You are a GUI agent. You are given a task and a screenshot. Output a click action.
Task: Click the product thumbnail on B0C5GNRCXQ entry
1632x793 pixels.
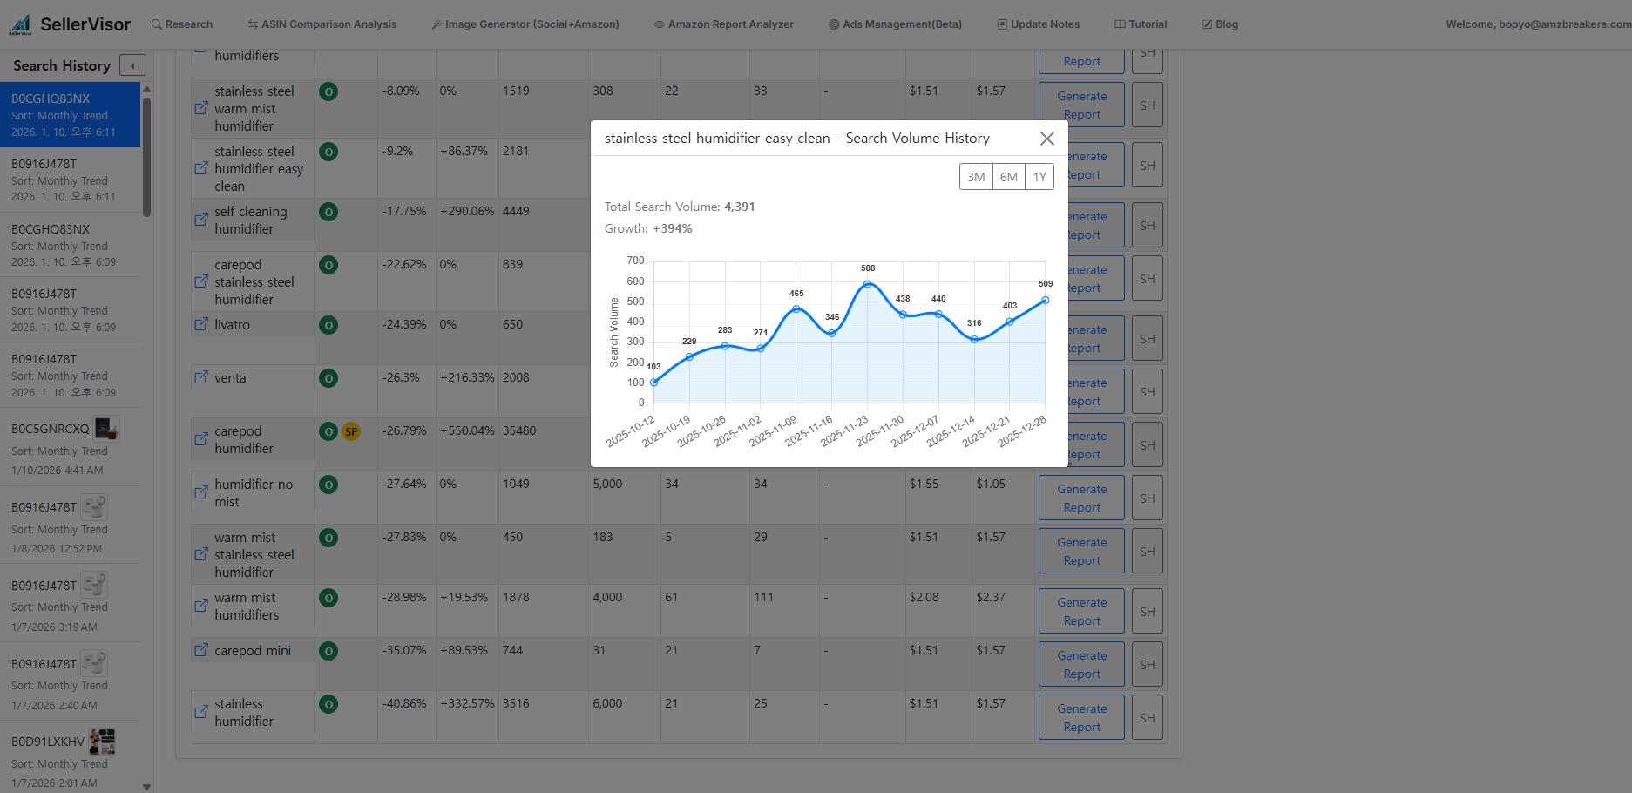[105, 428]
